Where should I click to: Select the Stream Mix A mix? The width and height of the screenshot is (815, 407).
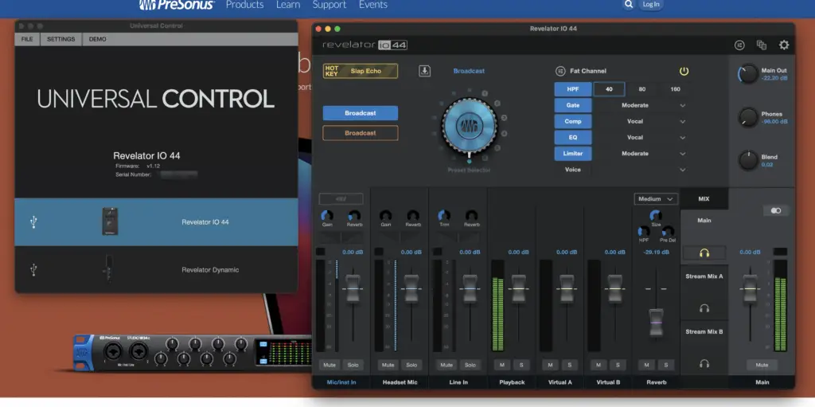pyautogui.click(x=704, y=276)
